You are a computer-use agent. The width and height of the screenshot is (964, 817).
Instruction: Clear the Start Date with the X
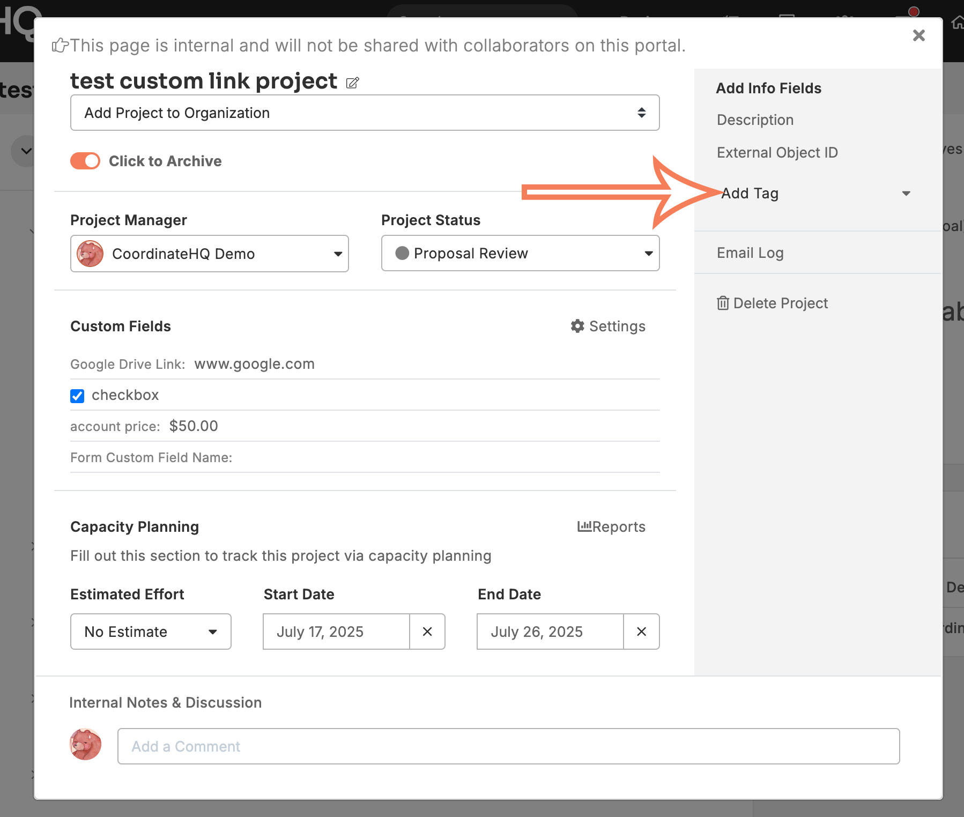(427, 632)
